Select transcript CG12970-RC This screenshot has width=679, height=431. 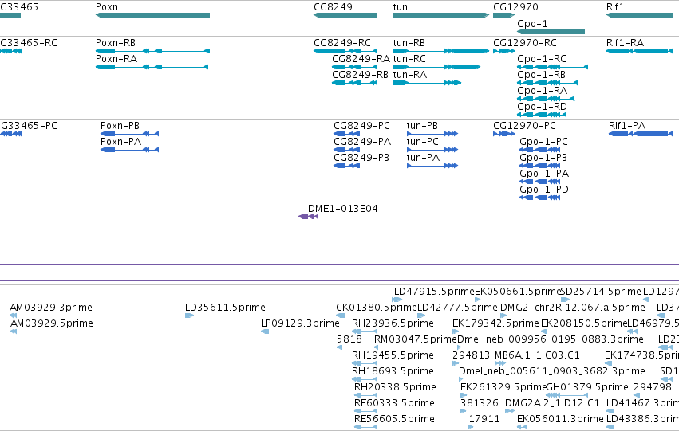tap(503, 51)
